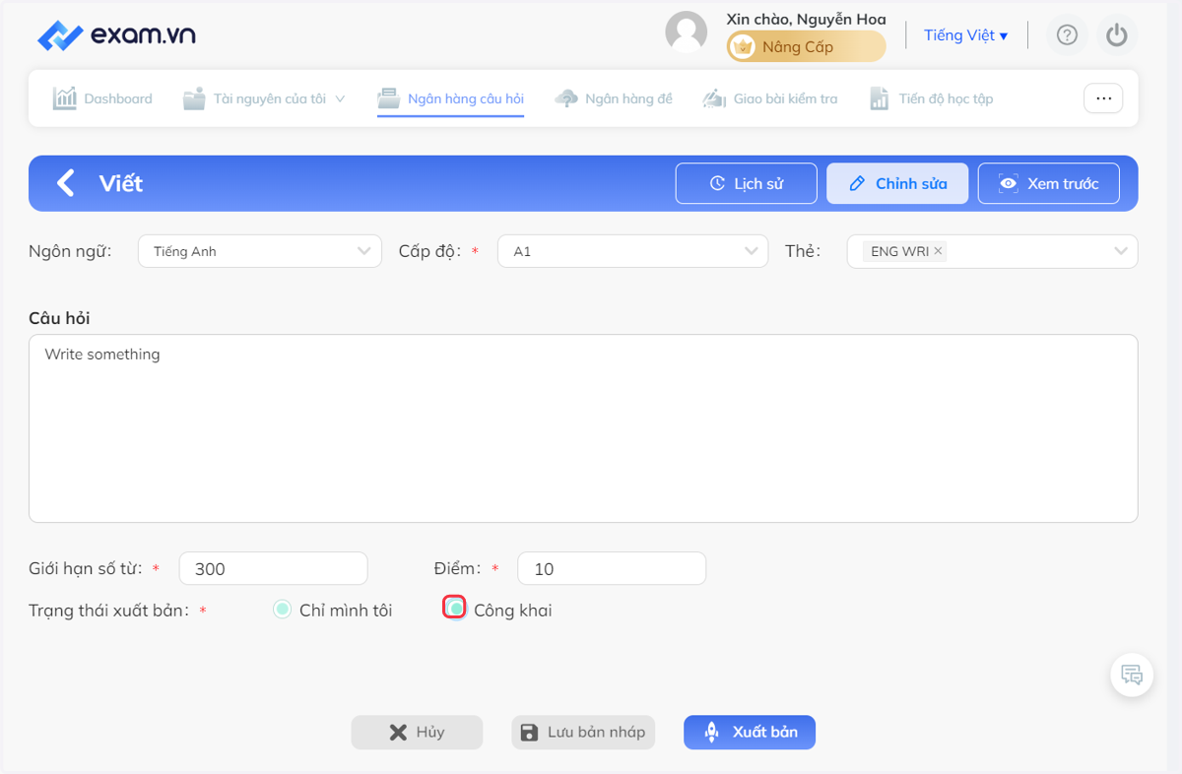Expand the Cấp độ A1 dropdown

(632, 251)
